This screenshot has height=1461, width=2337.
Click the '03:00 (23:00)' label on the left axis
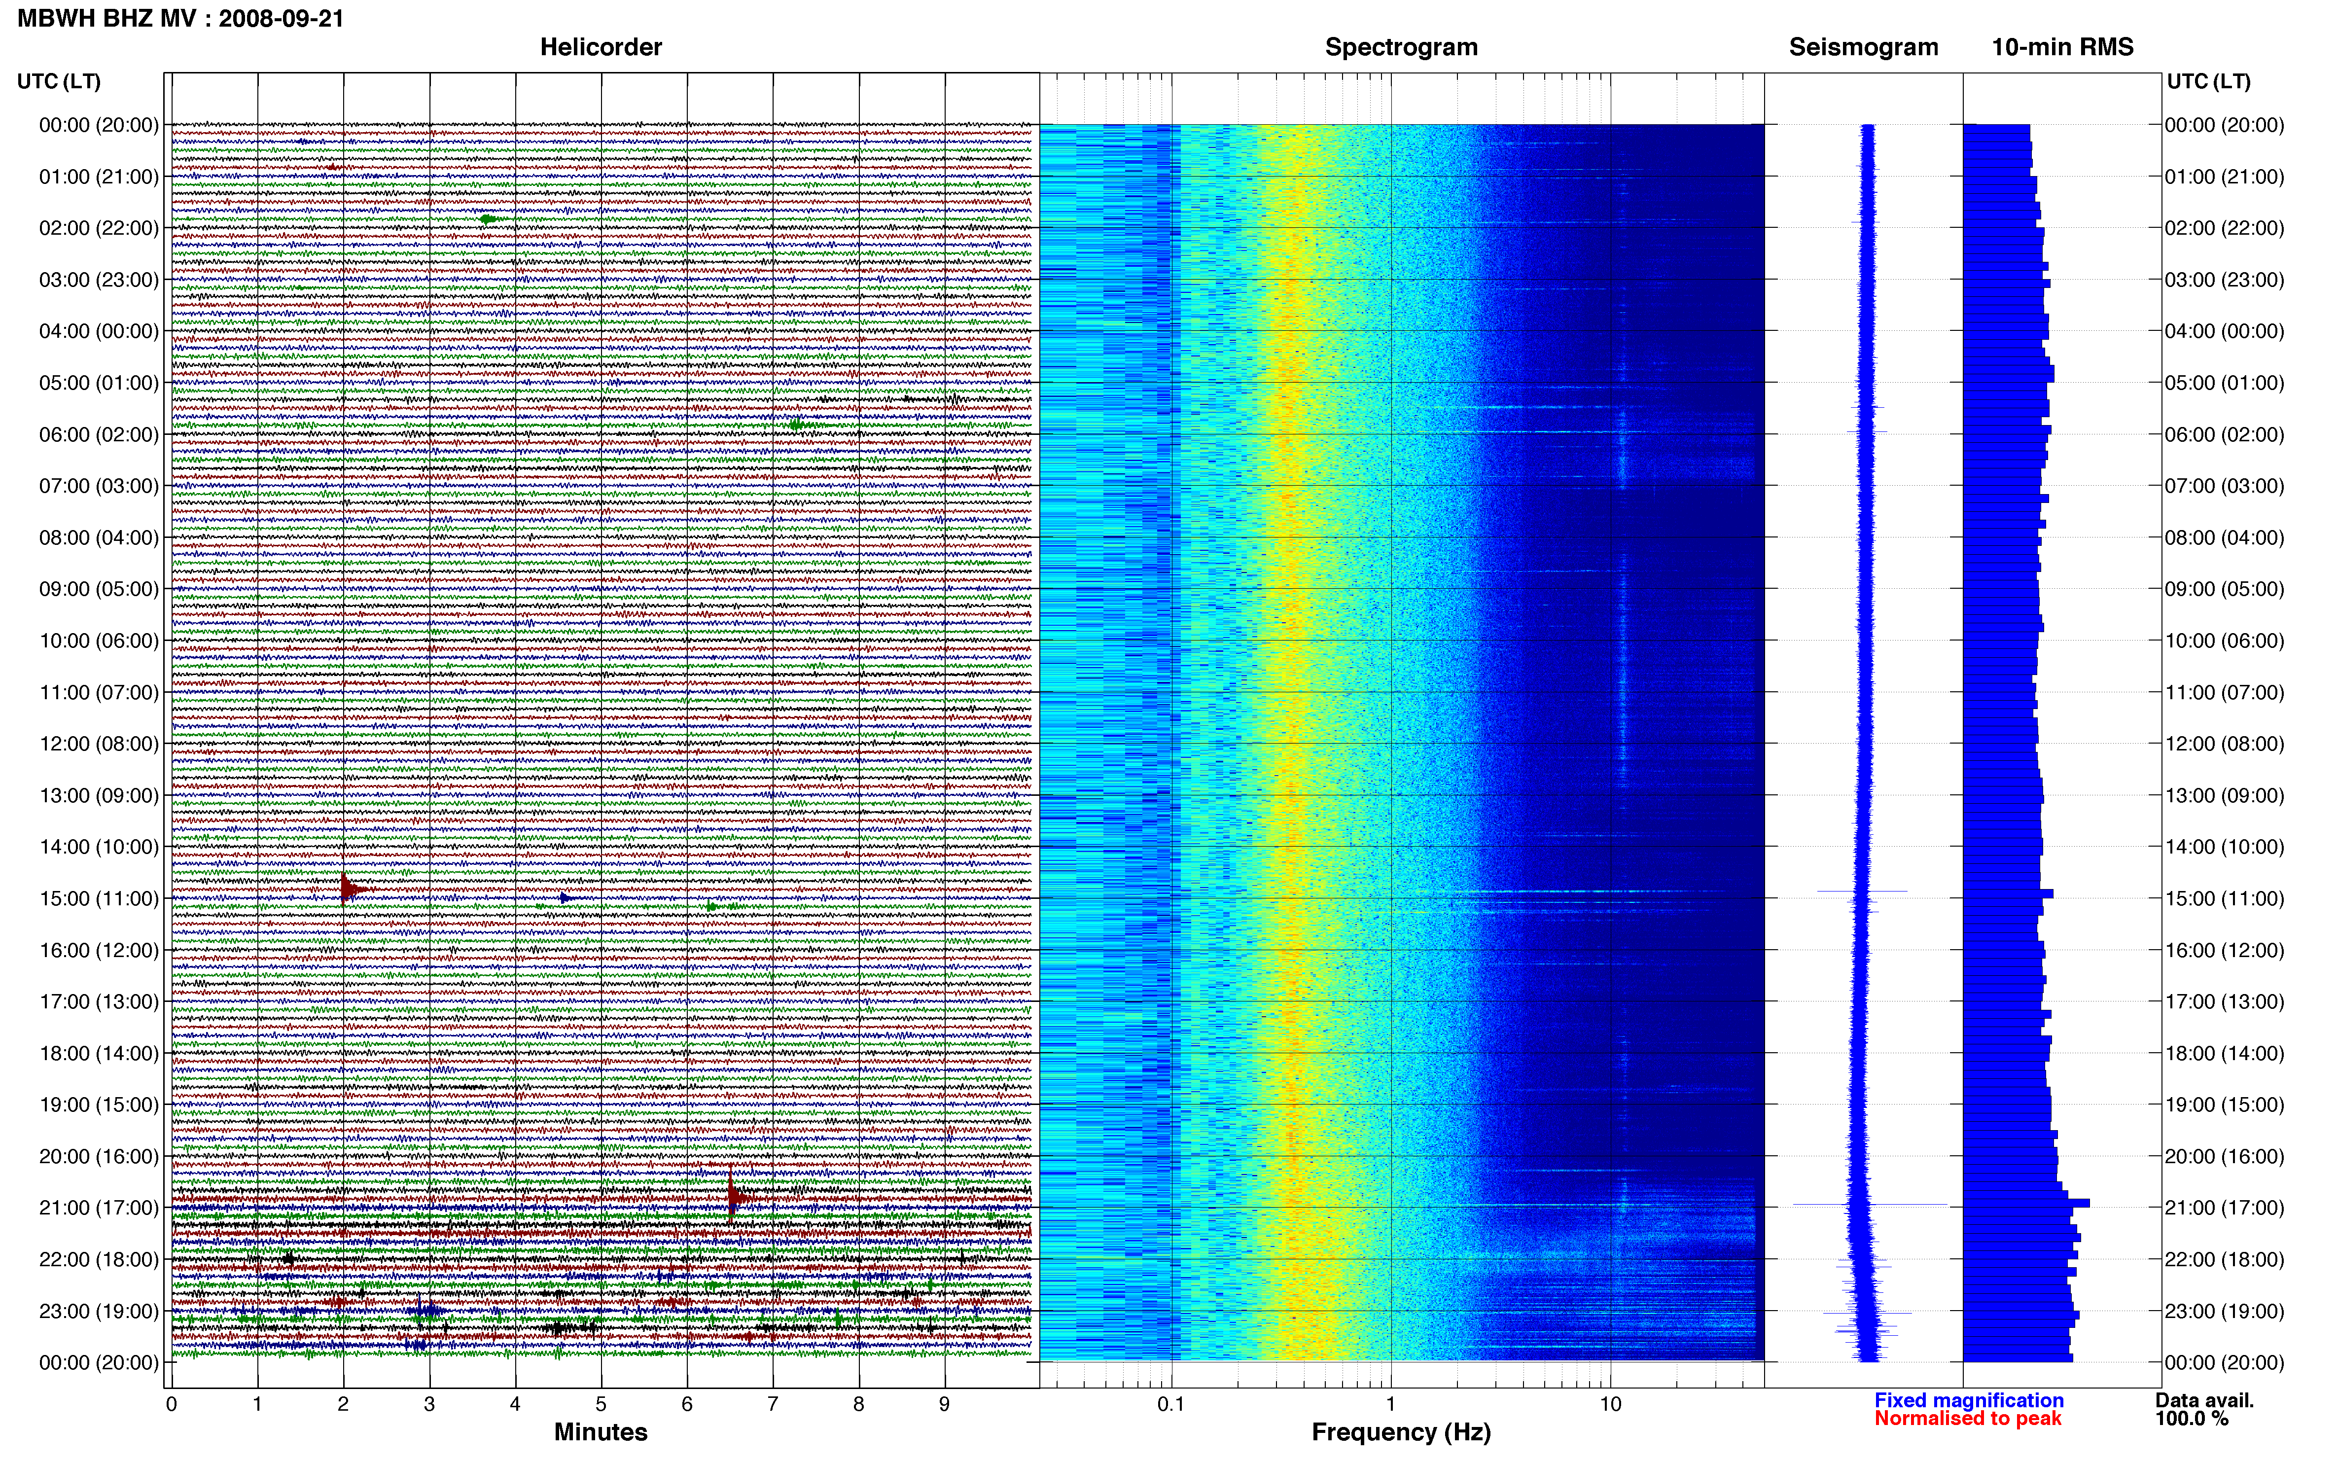coord(99,280)
